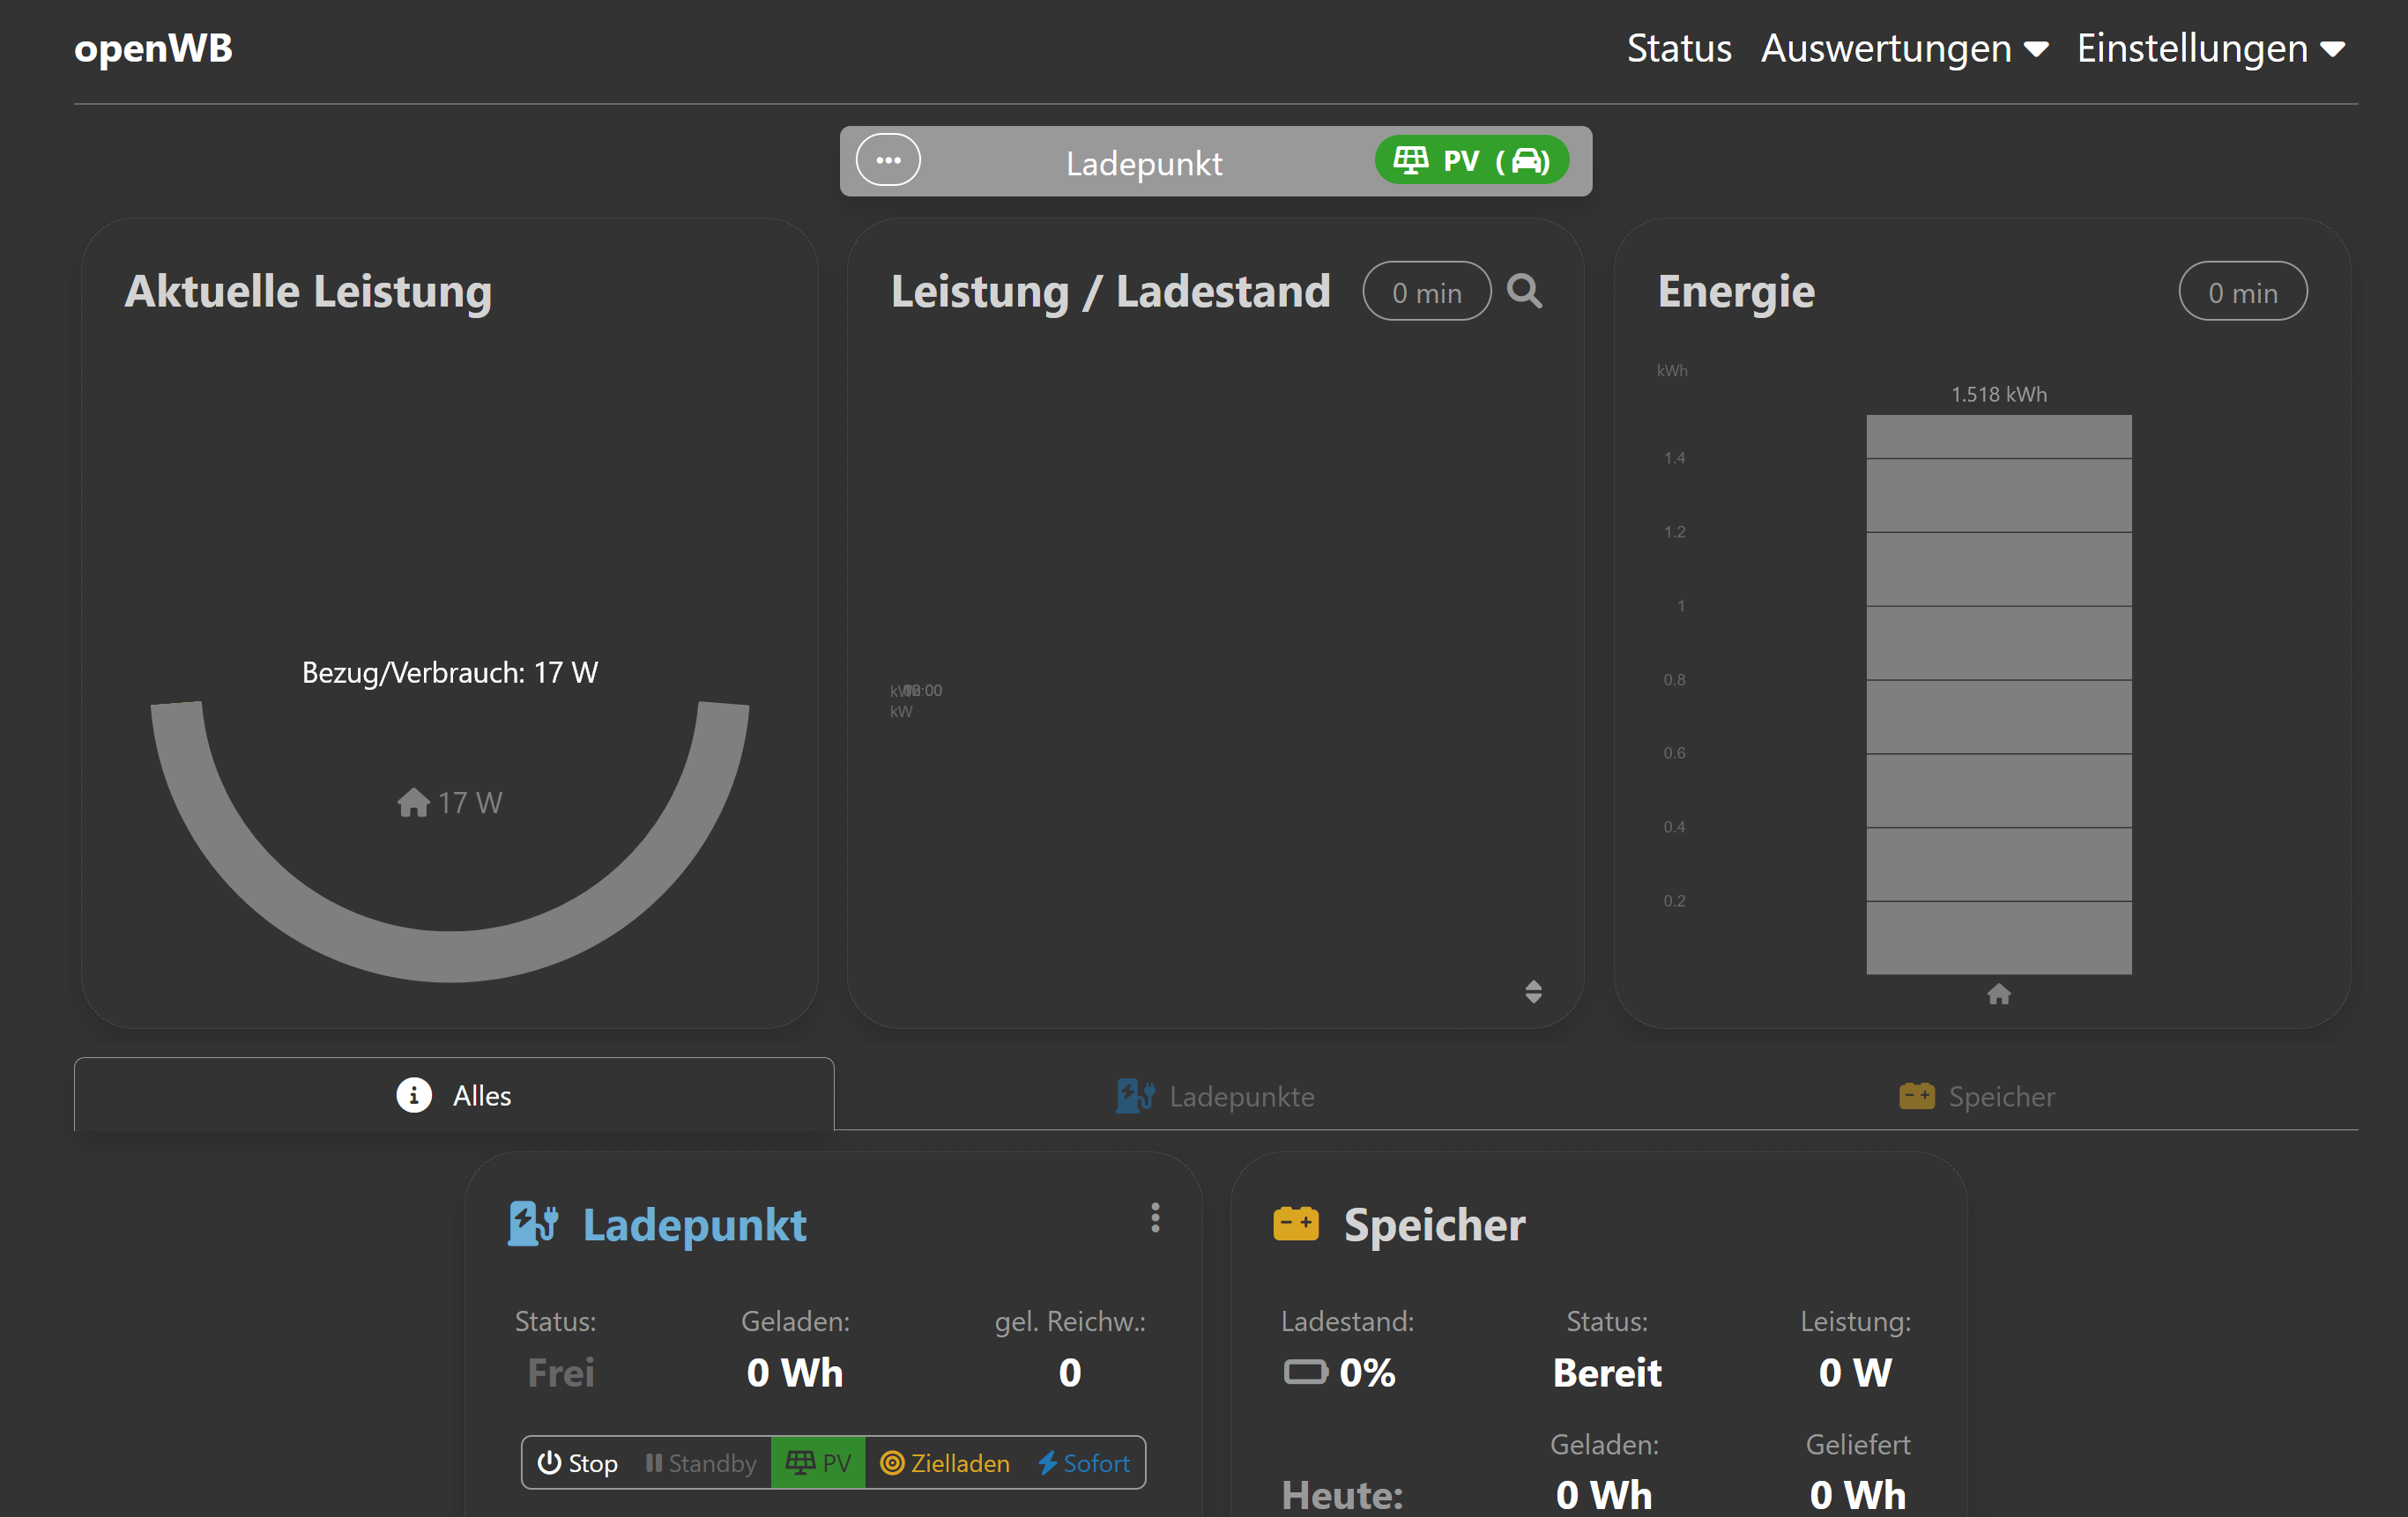
Task: Click the house icon below the energy bar
Action: (x=1998, y=995)
